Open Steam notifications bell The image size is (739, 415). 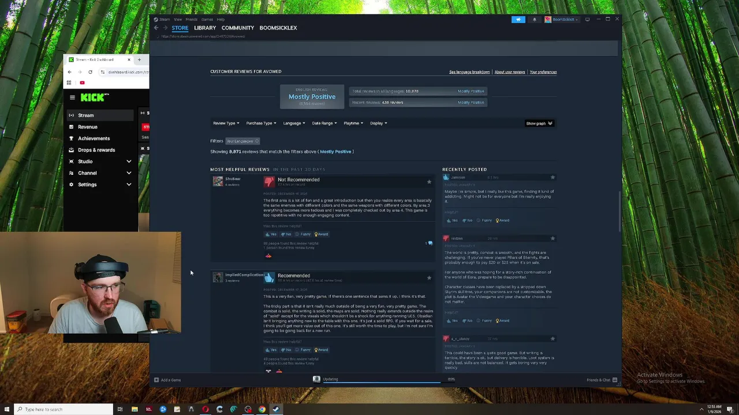[534, 20]
